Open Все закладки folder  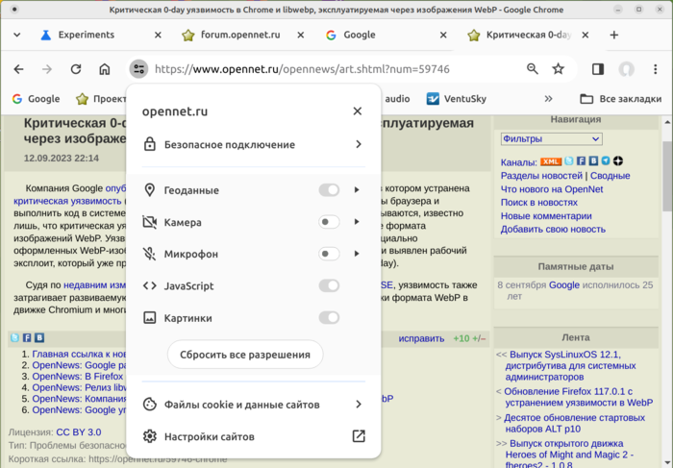pos(621,99)
